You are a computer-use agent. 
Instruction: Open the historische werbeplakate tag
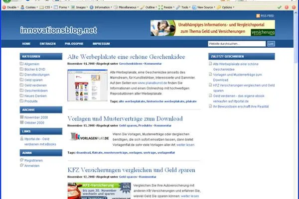click(x=165, y=101)
